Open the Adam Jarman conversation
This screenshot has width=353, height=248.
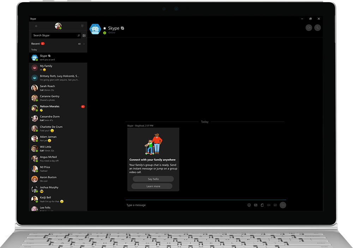click(58, 138)
